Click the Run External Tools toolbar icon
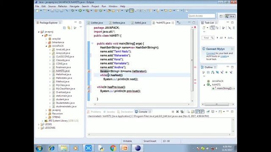Screen dimensions: 271x152 88,11
